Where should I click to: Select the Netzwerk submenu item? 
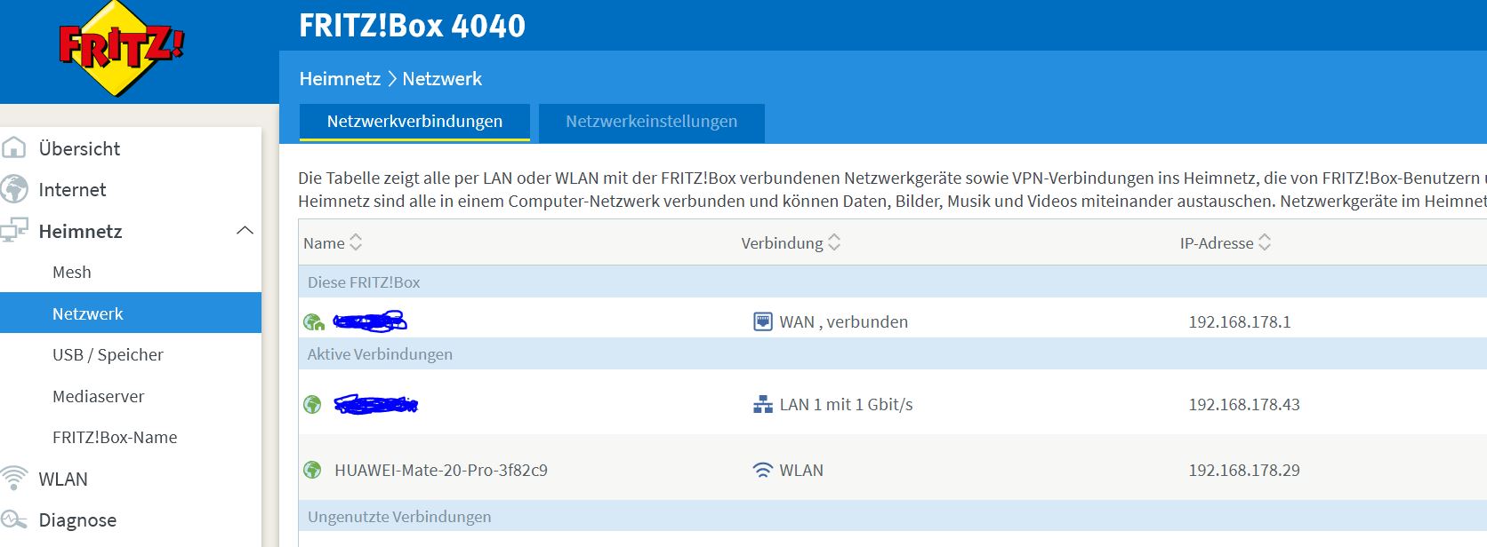click(x=131, y=313)
